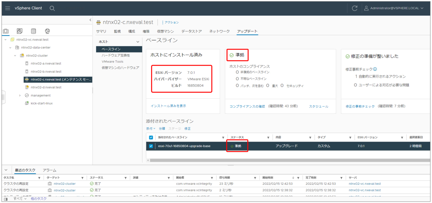Open the アクション menu
This screenshot has width=432, height=203.
point(170,22)
